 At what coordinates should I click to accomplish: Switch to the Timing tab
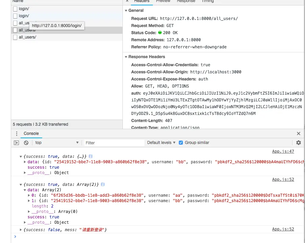click(x=208, y=1)
